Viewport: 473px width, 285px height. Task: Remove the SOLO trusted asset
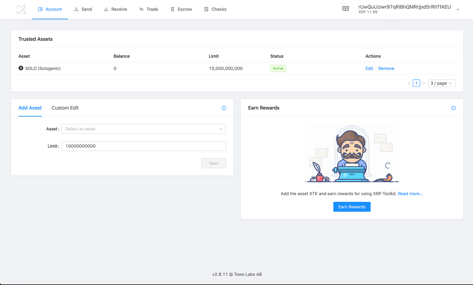(x=386, y=68)
